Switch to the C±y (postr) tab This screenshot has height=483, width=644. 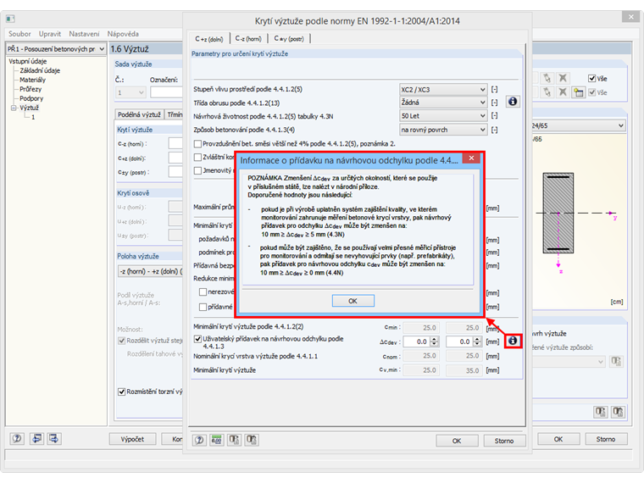pyautogui.click(x=289, y=39)
